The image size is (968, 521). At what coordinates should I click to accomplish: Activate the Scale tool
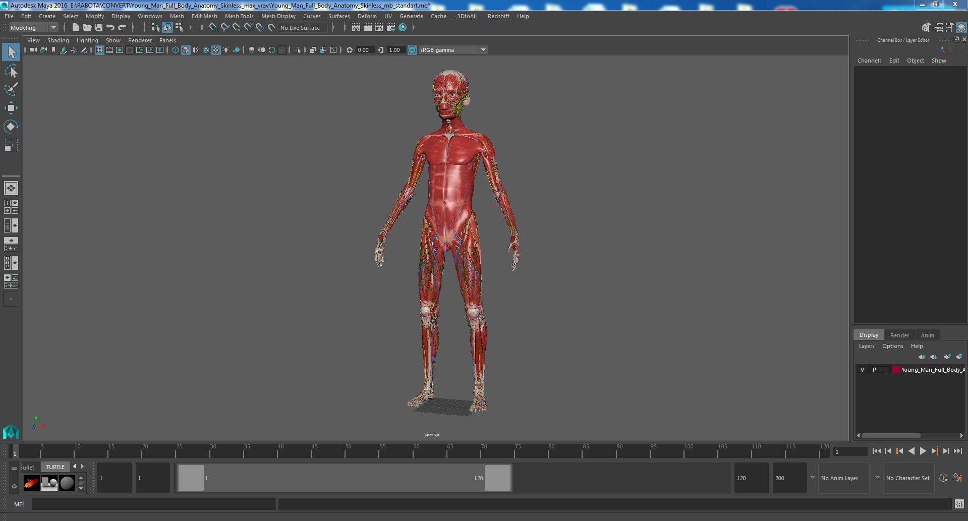(x=11, y=145)
